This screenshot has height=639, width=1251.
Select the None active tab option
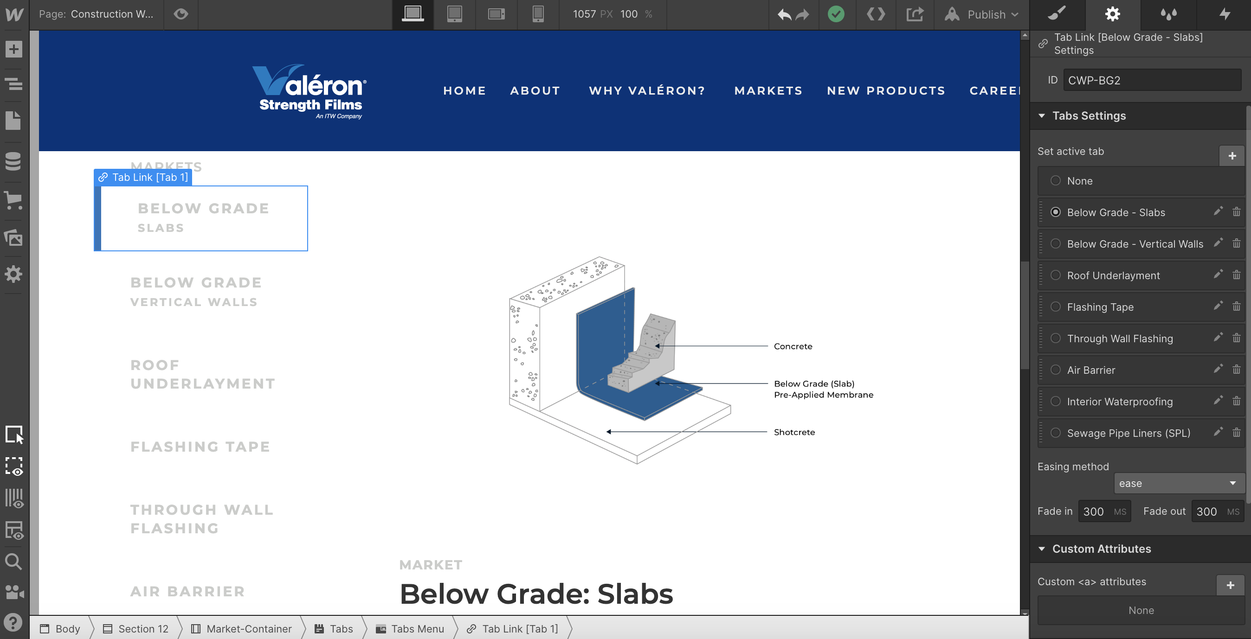coord(1055,181)
